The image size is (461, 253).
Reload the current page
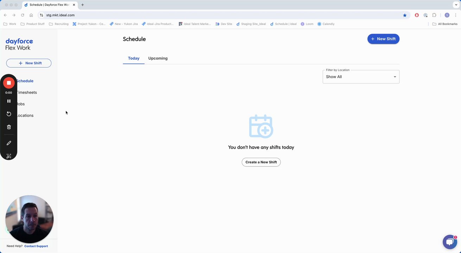tap(23, 15)
